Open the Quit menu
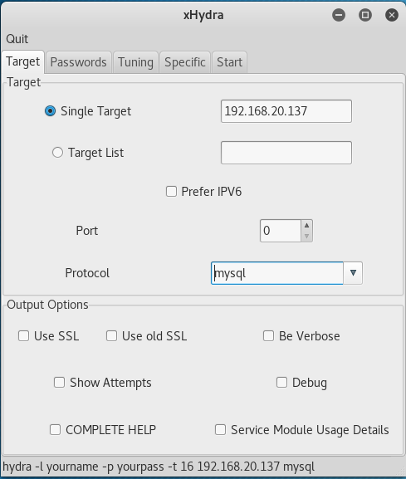 click(x=17, y=39)
